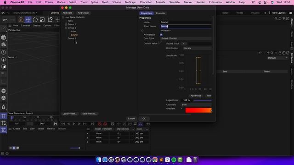294x165 pixels.
Task: Click in the Name input field
Action: coord(186,22)
